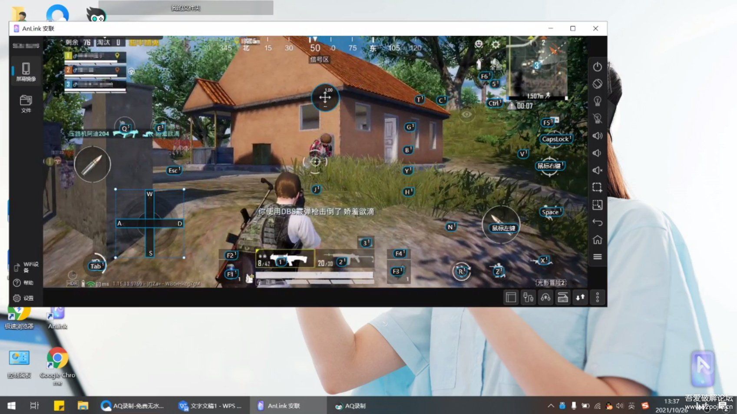Expand the hidden system tray icons chevron
This screenshot has width=737, height=414.
click(551, 406)
